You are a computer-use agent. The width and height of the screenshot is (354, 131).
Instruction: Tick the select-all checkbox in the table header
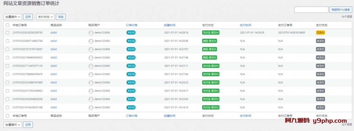pos(8,25)
